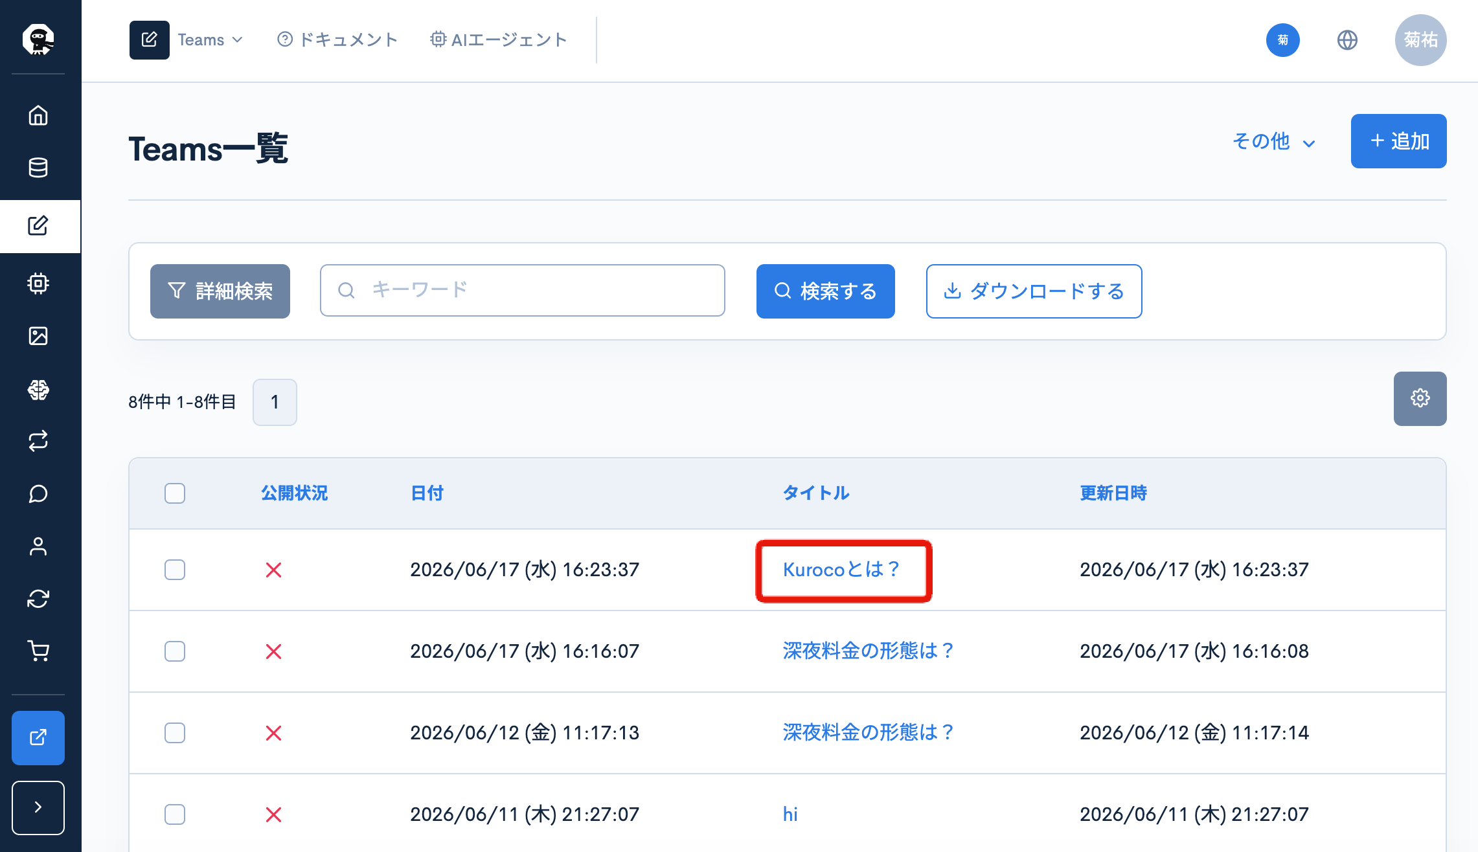Screen dimensions: 1478x852
Task: Click the blue external link sidebar button
Action: (x=38, y=738)
